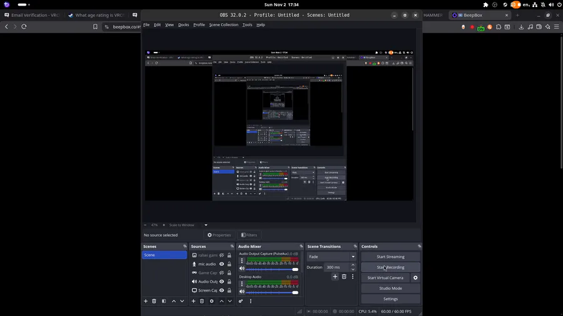Open the Profile menu in OBS

coord(199,25)
